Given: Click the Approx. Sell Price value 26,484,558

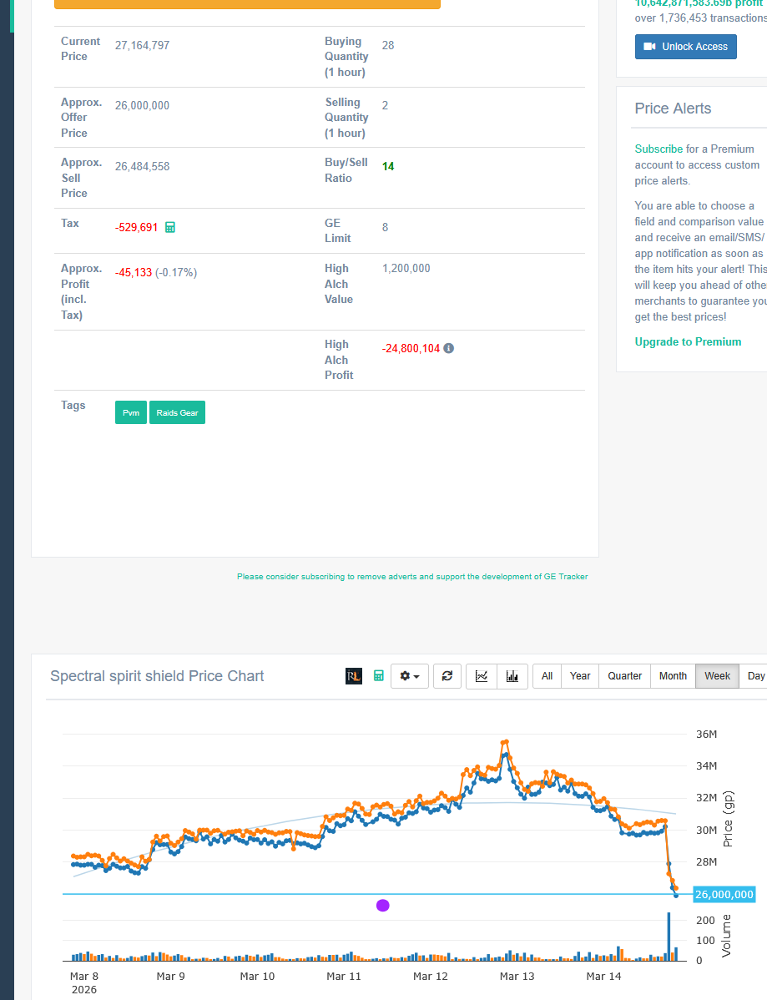Looking at the screenshot, I should [142, 166].
